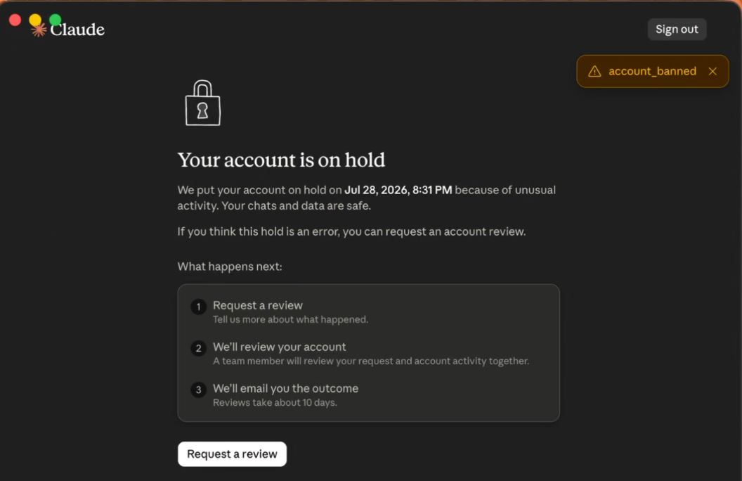This screenshot has height=481, width=742.
Task: Click the 'What happens next:' label
Action: (x=230, y=267)
